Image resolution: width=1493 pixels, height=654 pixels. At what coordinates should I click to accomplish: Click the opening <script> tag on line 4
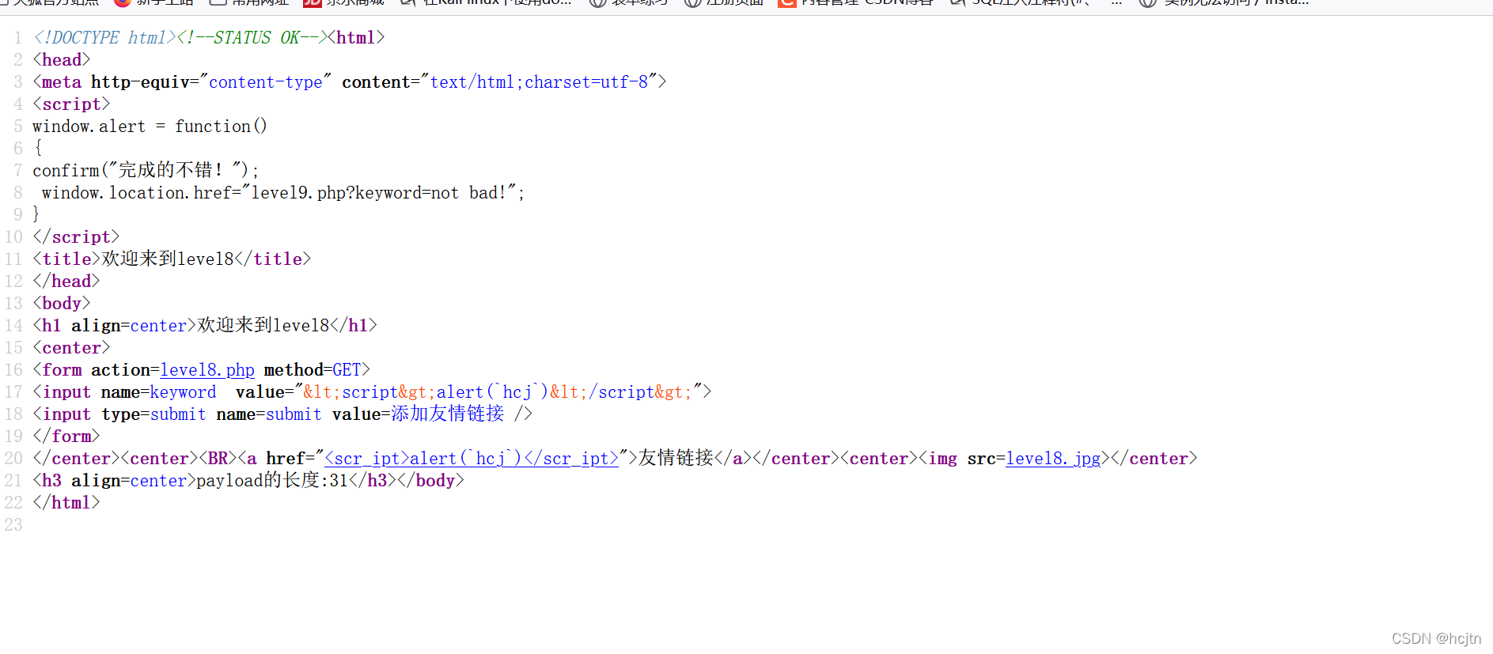pos(71,104)
